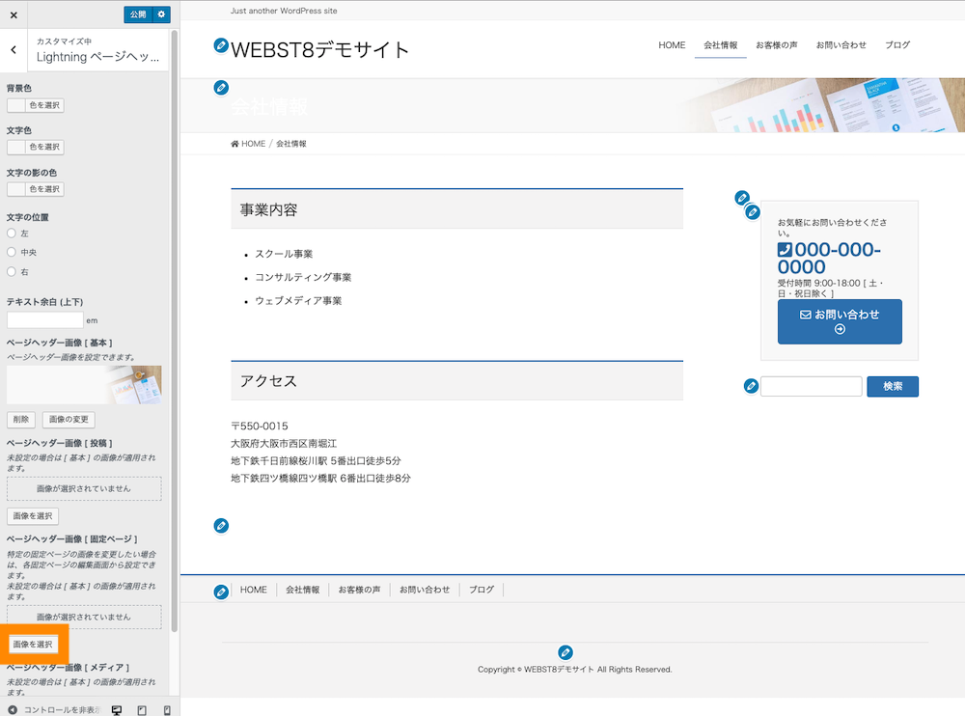This screenshot has height=716, width=965.
Task: Click the pencil icon near the footer copyright
Action: point(565,652)
